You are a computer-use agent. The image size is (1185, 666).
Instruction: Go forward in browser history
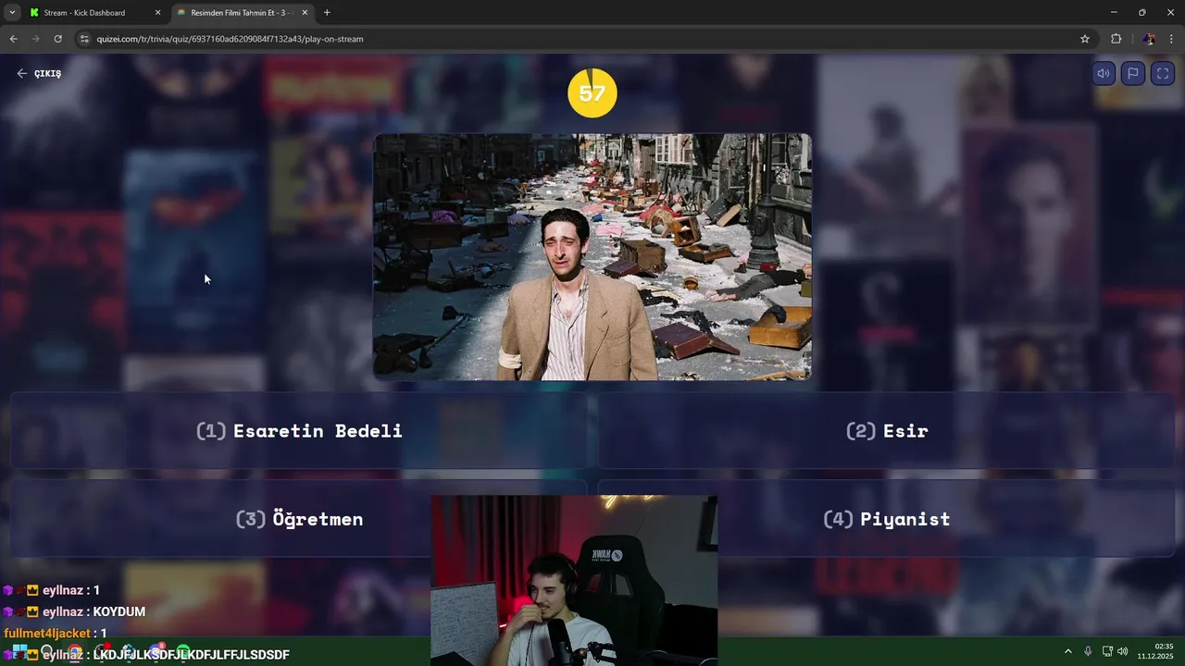(35, 39)
